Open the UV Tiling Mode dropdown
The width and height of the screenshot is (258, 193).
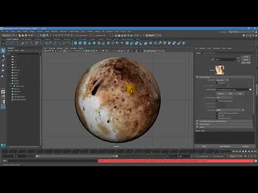coord(224,98)
